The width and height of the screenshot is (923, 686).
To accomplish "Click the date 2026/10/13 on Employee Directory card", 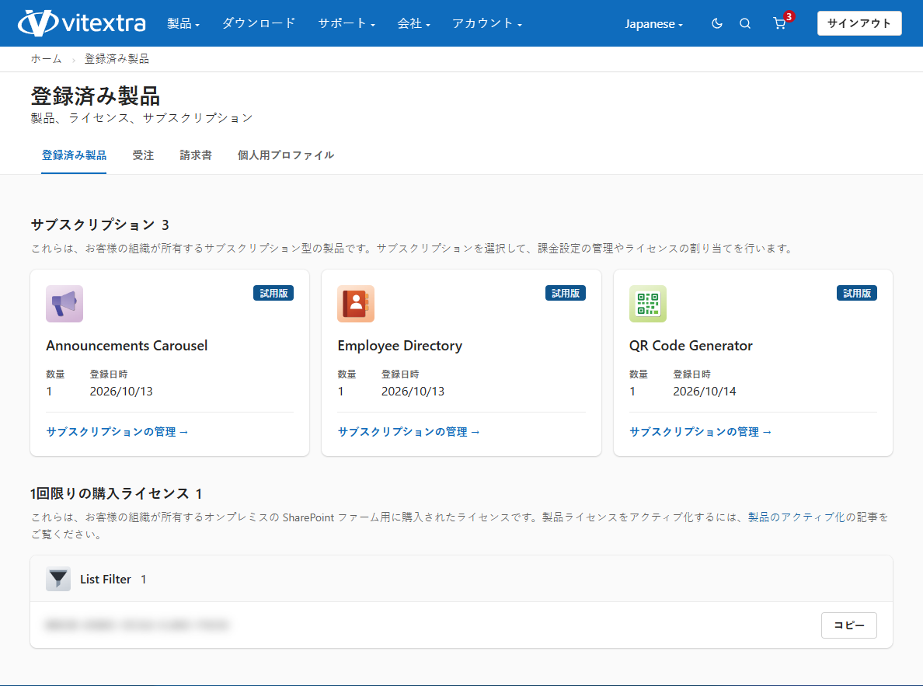I will click(413, 392).
